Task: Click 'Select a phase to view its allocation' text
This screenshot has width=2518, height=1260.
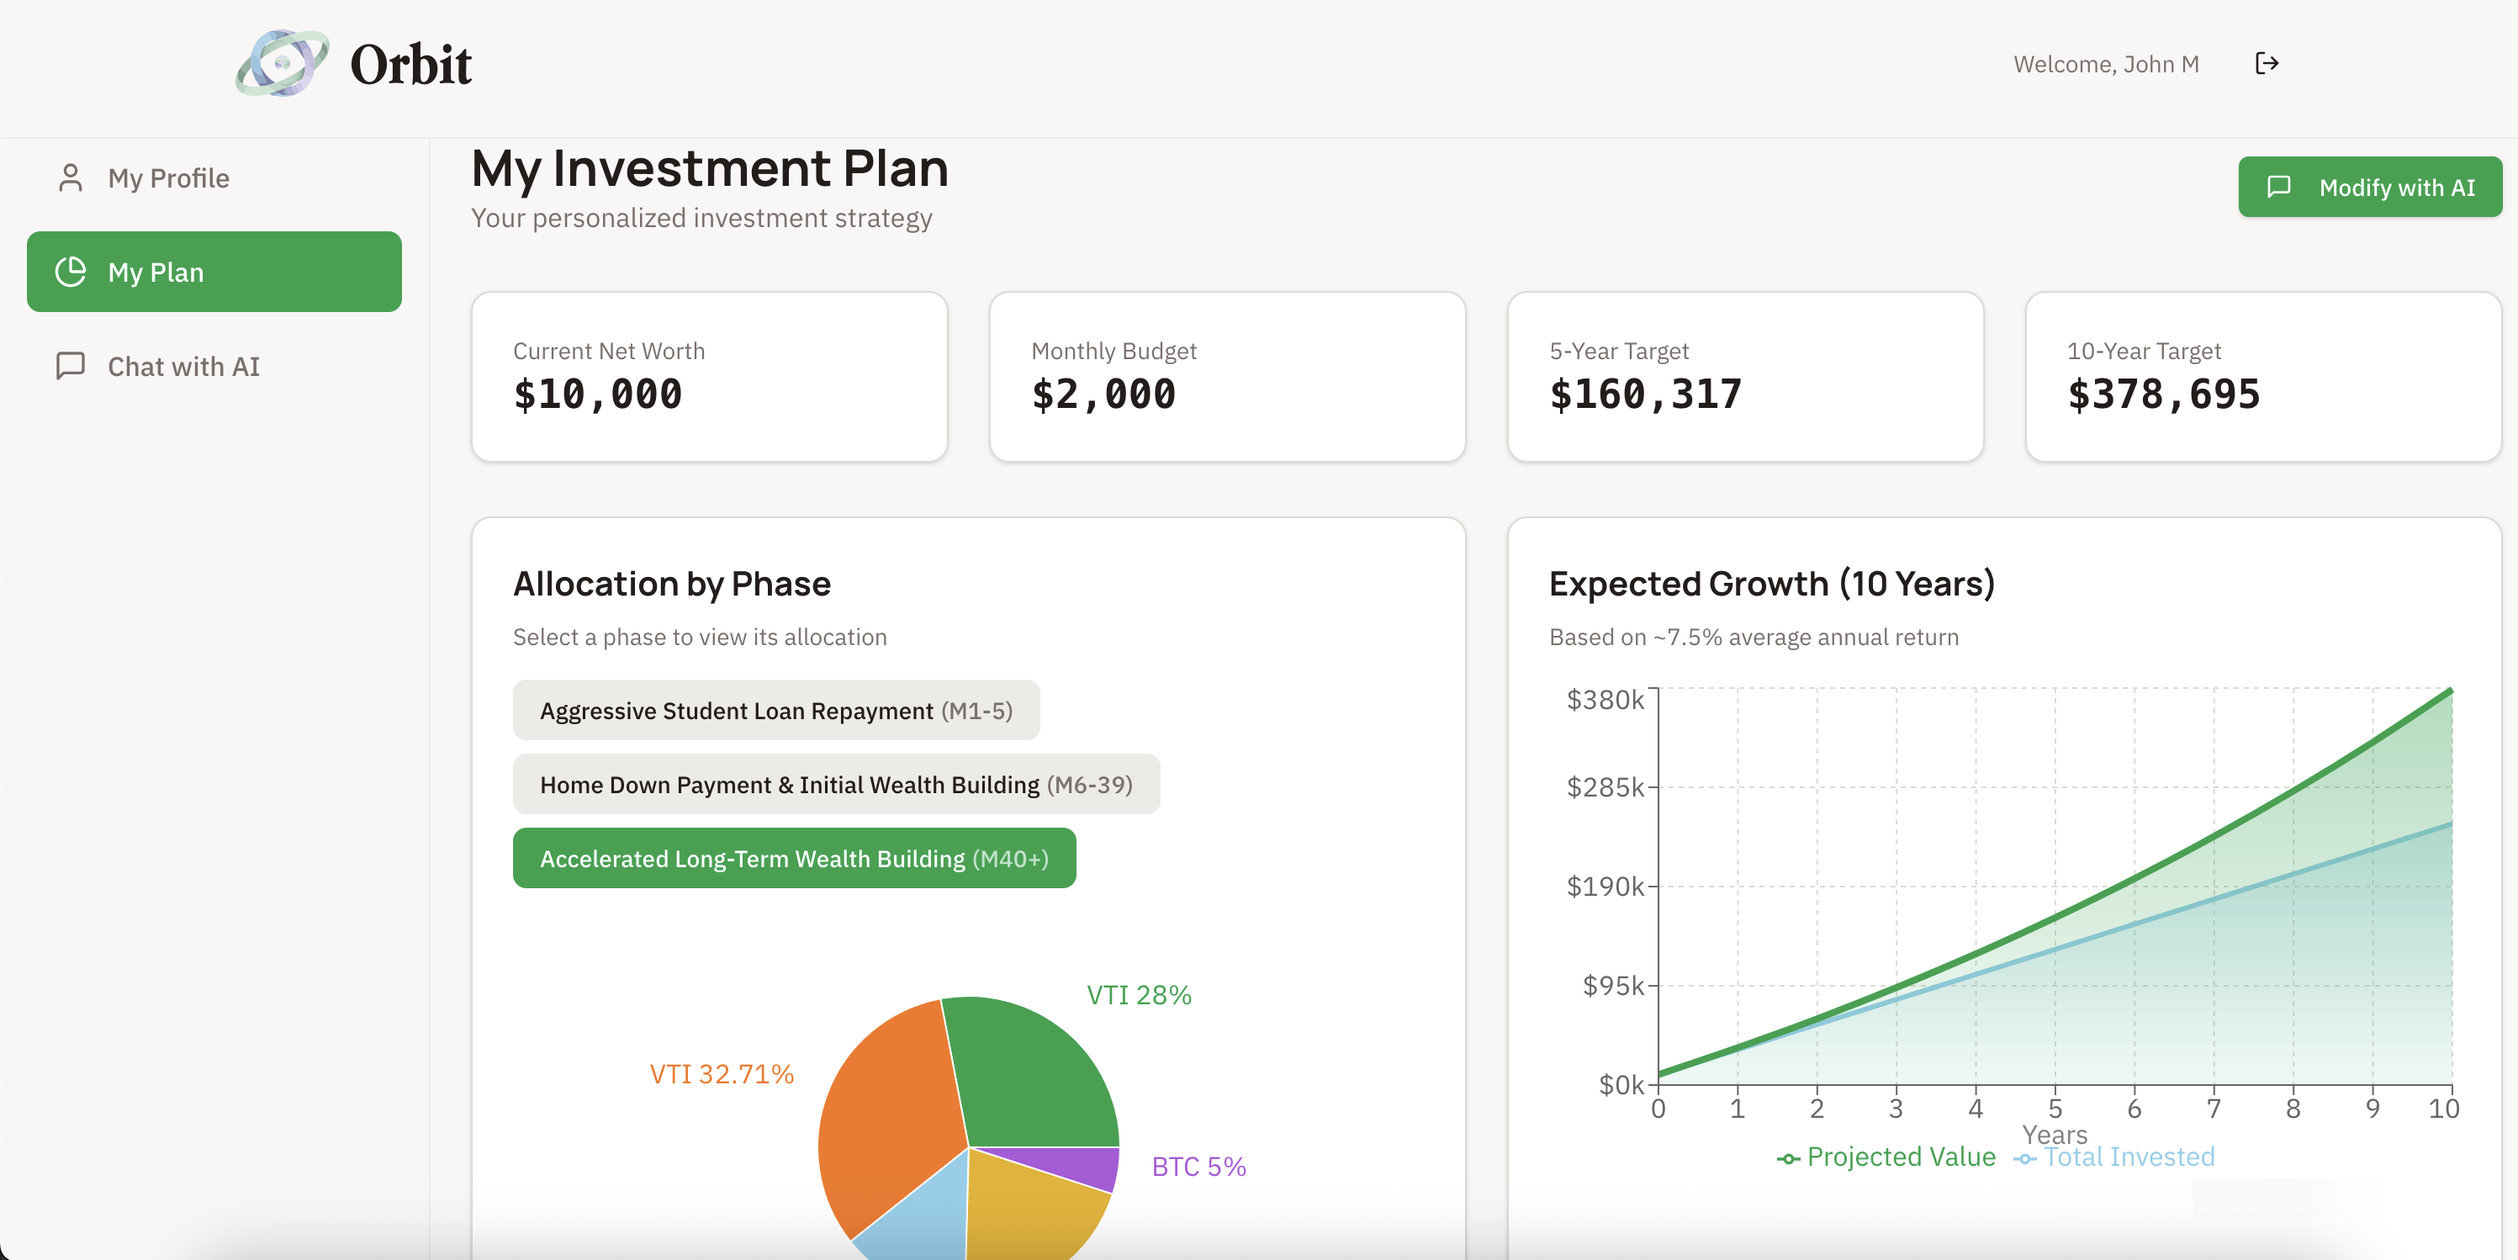Action: [x=700, y=638]
